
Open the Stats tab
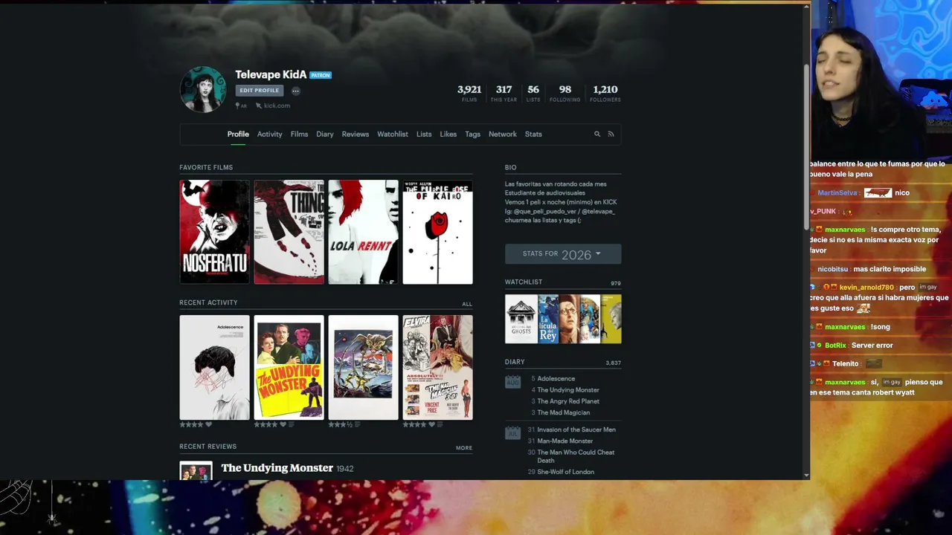pyautogui.click(x=533, y=134)
